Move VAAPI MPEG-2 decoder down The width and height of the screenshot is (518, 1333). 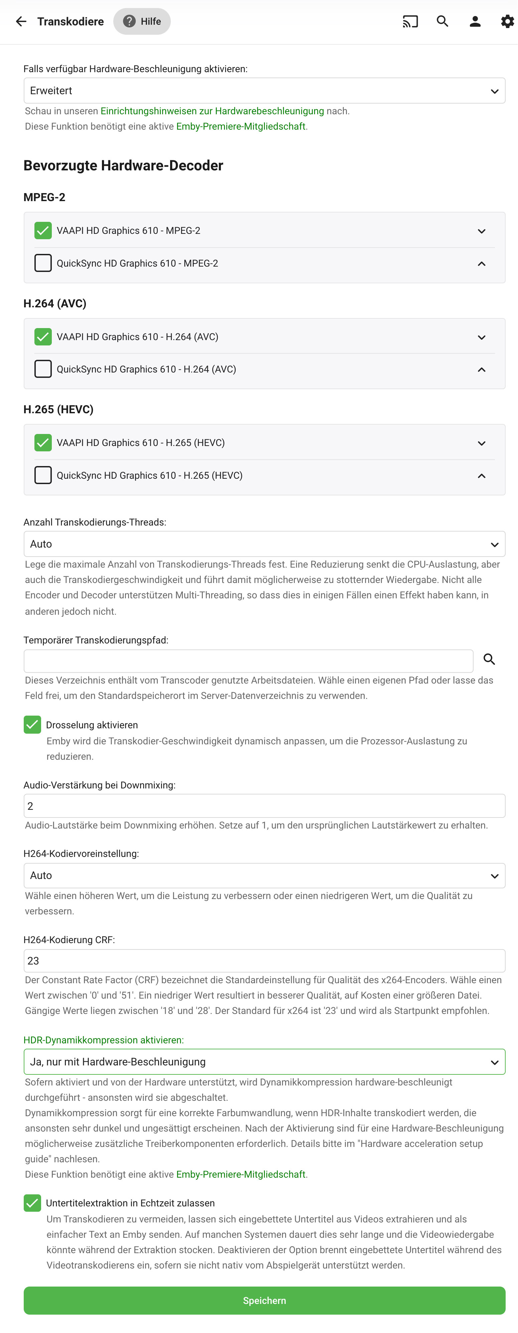coord(482,231)
